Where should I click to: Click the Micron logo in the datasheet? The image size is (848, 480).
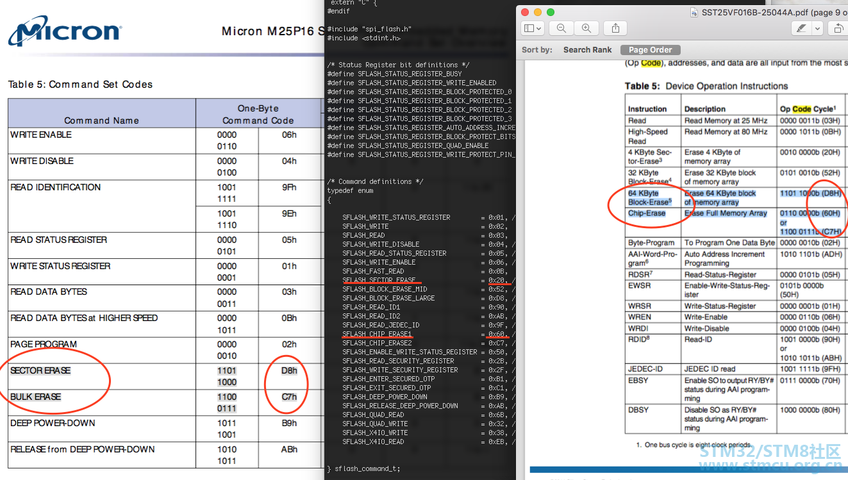65,32
